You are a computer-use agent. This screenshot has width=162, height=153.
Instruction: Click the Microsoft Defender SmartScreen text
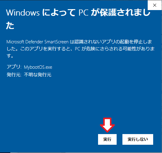tap(37, 42)
